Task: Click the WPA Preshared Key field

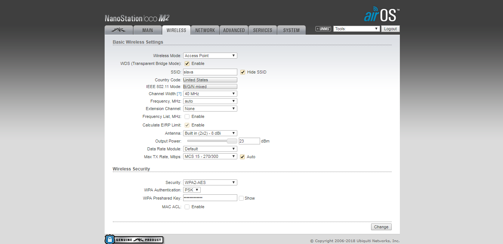Action: click(210, 198)
